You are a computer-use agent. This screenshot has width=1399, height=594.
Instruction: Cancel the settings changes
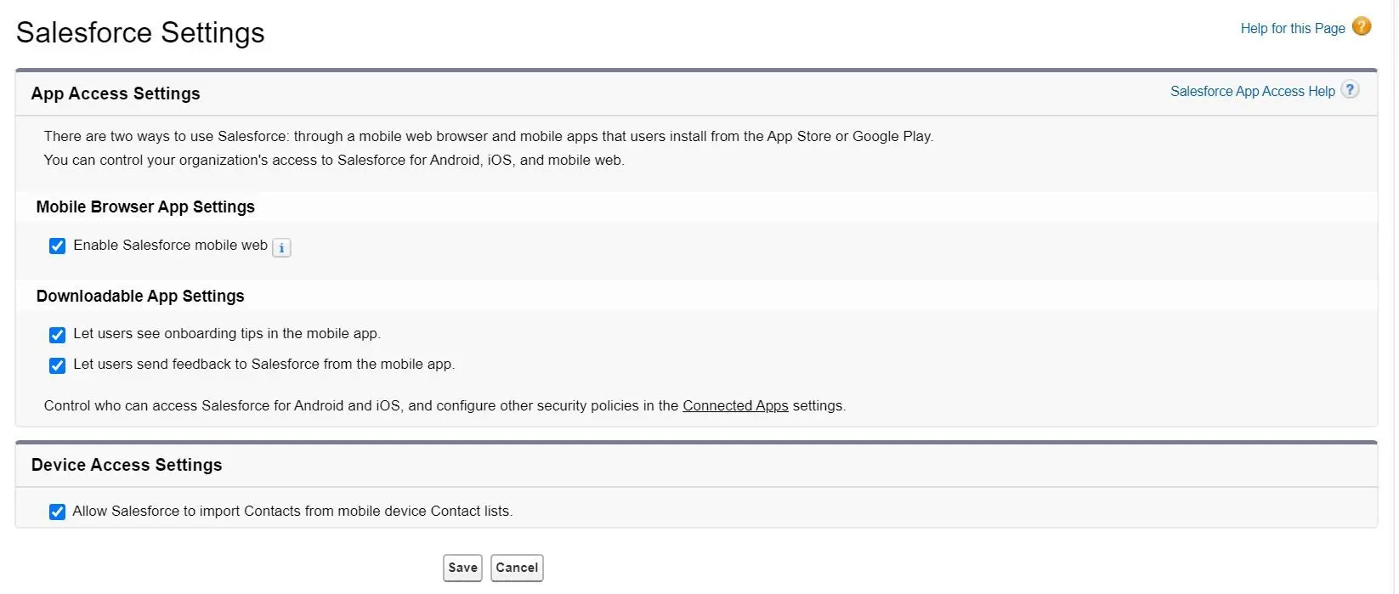[517, 568]
